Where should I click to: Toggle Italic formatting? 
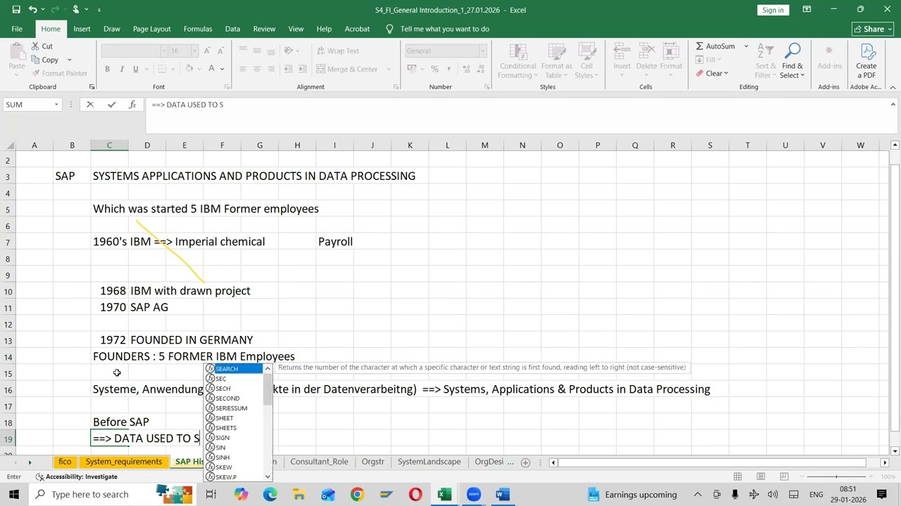[x=122, y=69]
